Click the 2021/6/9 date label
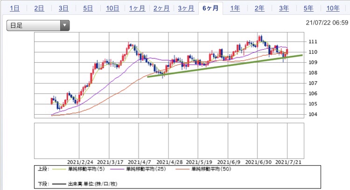This screenshot has width=350, height=190. click(x=229, y=162)
